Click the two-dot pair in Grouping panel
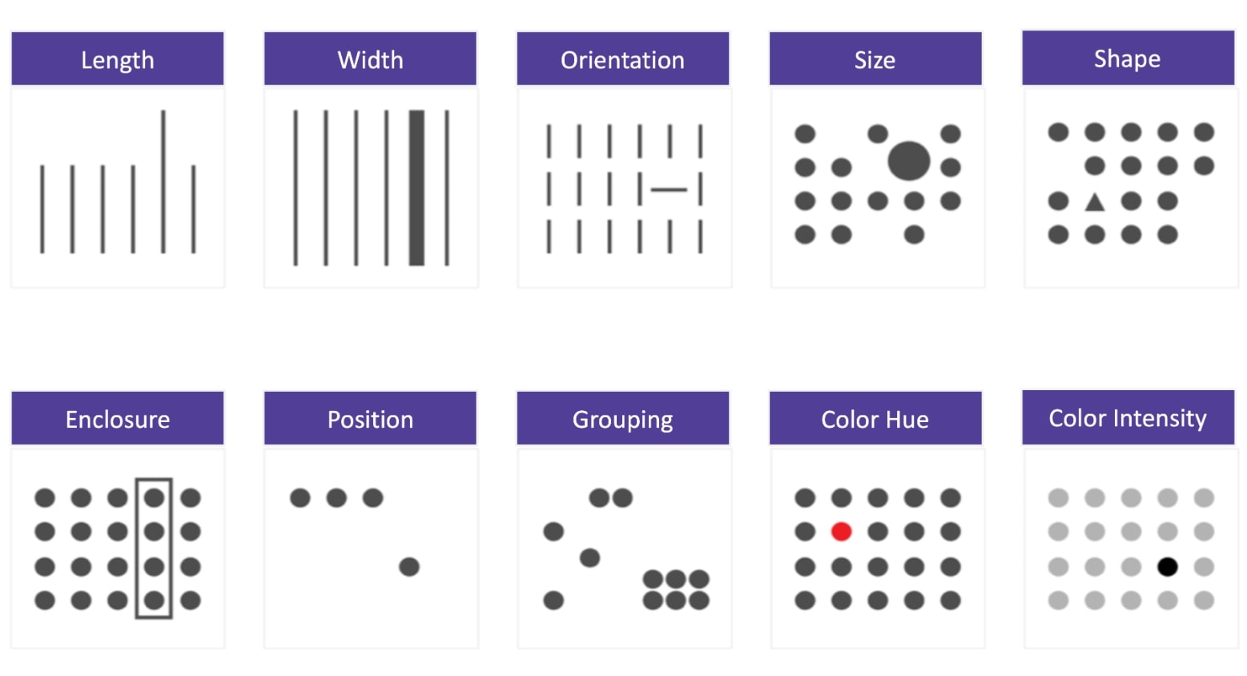This screenshot has height=676, width=1247. point(611,498)
